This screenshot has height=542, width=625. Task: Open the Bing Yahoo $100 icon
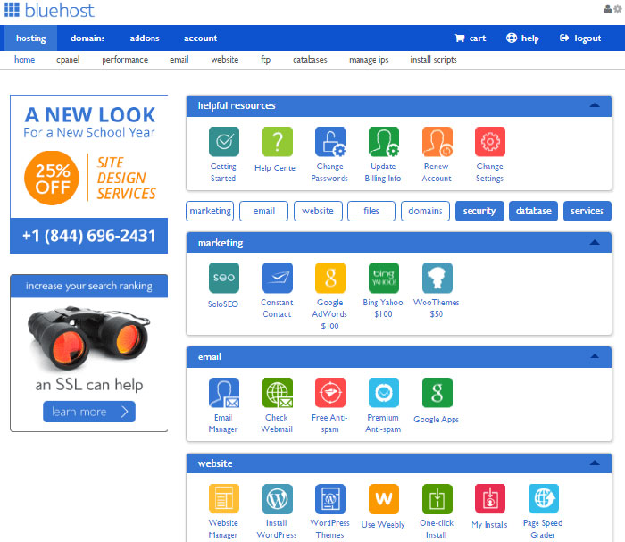click(x=383, y=278)
